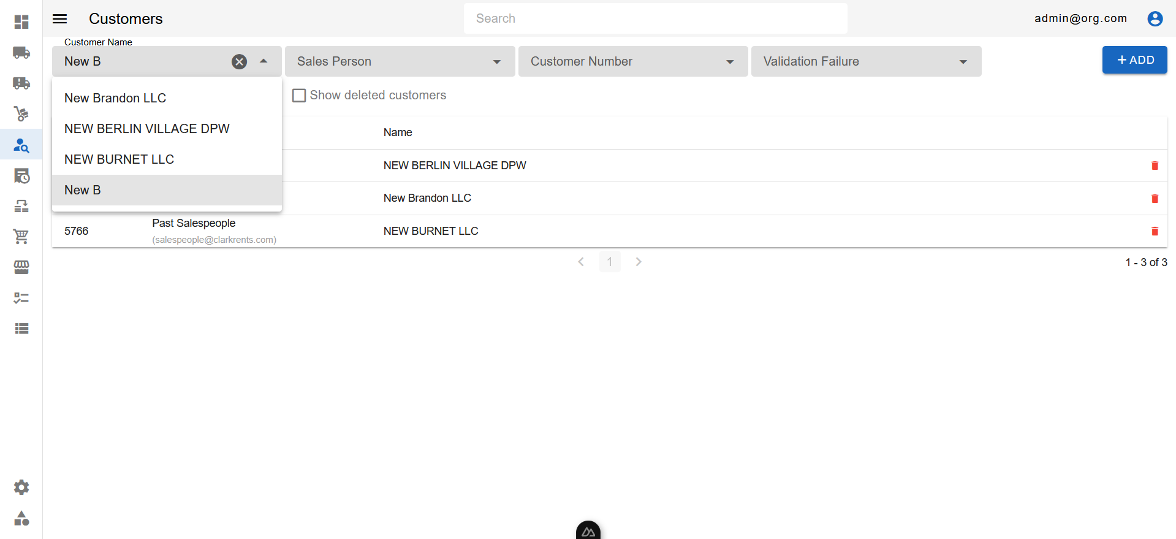Delete the NEW BERLIN VILLAGE DPW row
Image resolution: width=1176 pixels, height=539 pixels.
coord(1155,166)
